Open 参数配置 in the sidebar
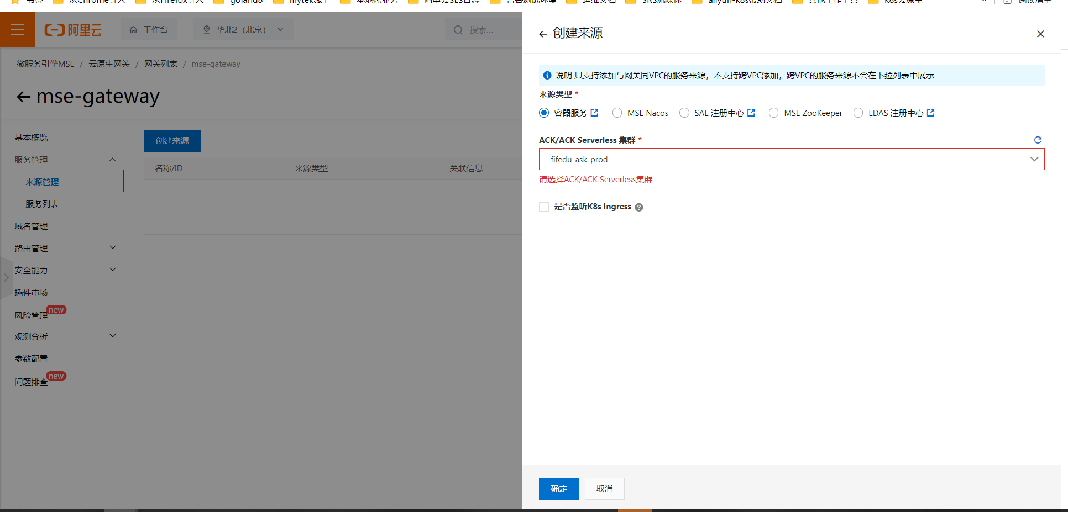 (x=31, y=358)
